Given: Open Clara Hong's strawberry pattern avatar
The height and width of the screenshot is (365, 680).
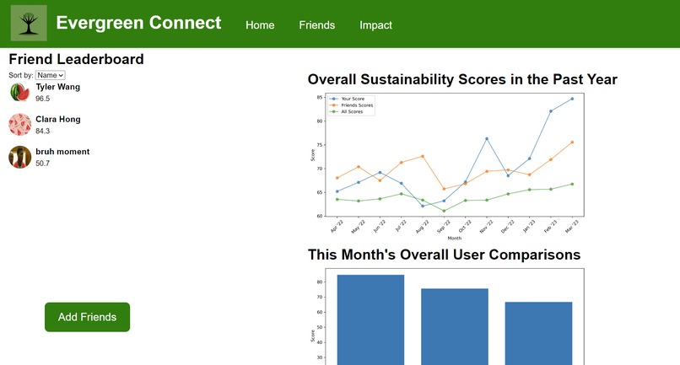Looking at the screenshot, I should [x=20, y=125].
